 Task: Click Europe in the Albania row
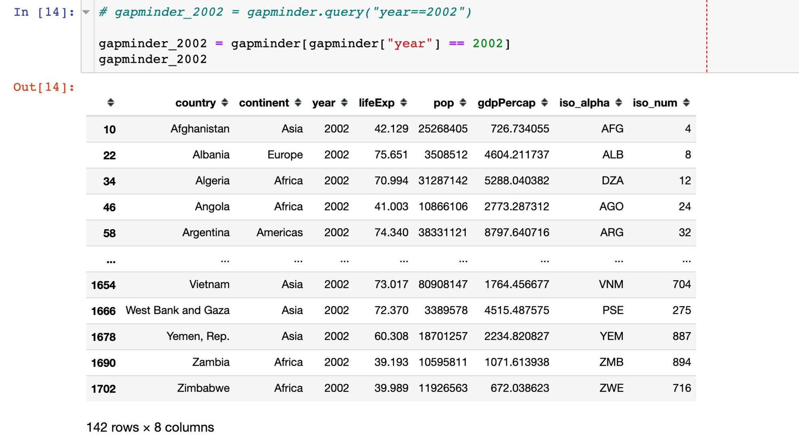tap(285, 155)
